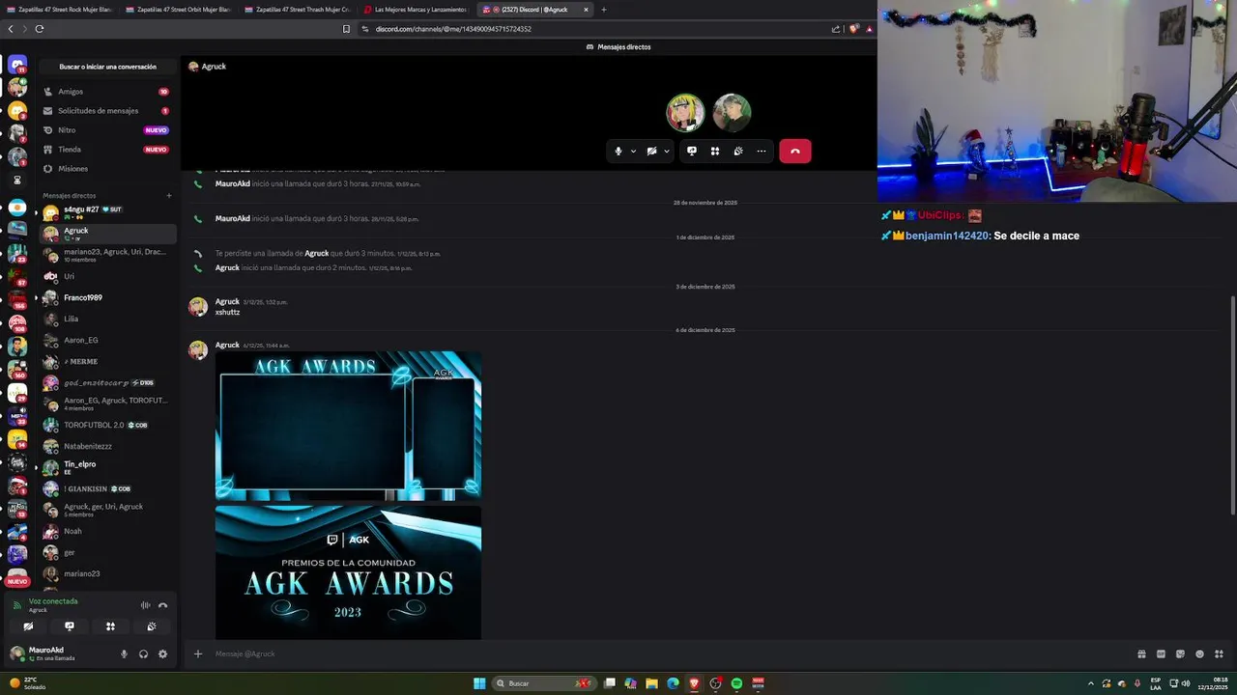Open Noah direct message

(x=107, y=531)
